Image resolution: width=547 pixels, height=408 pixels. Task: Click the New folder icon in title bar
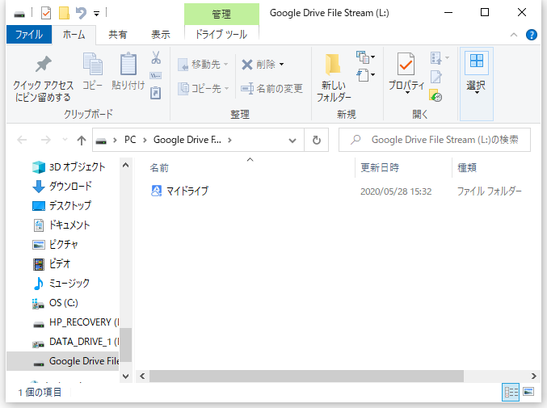pyautogui.click(x=64, y=13)
